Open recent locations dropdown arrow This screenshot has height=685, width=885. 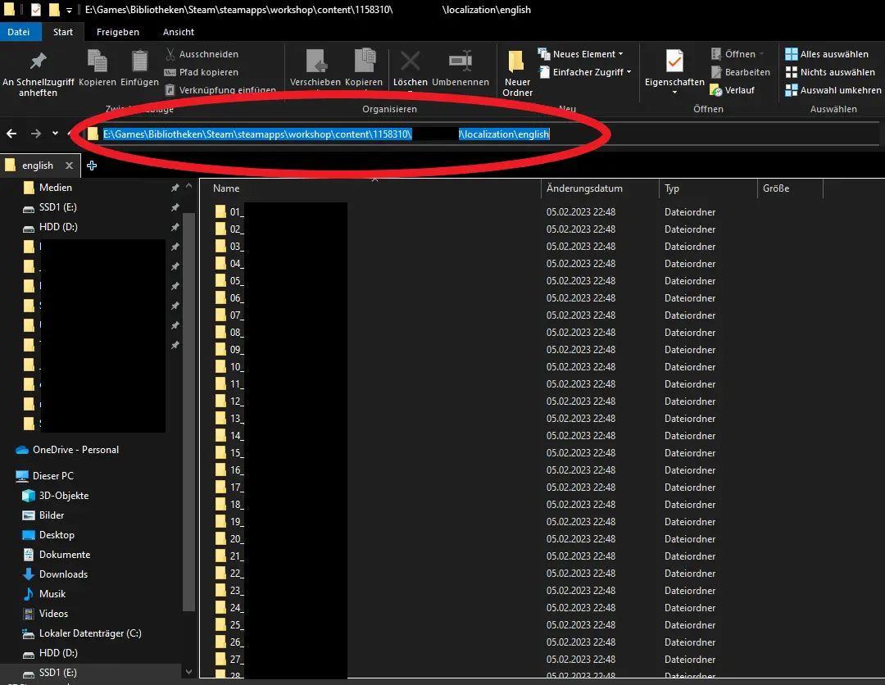(55, 134)
